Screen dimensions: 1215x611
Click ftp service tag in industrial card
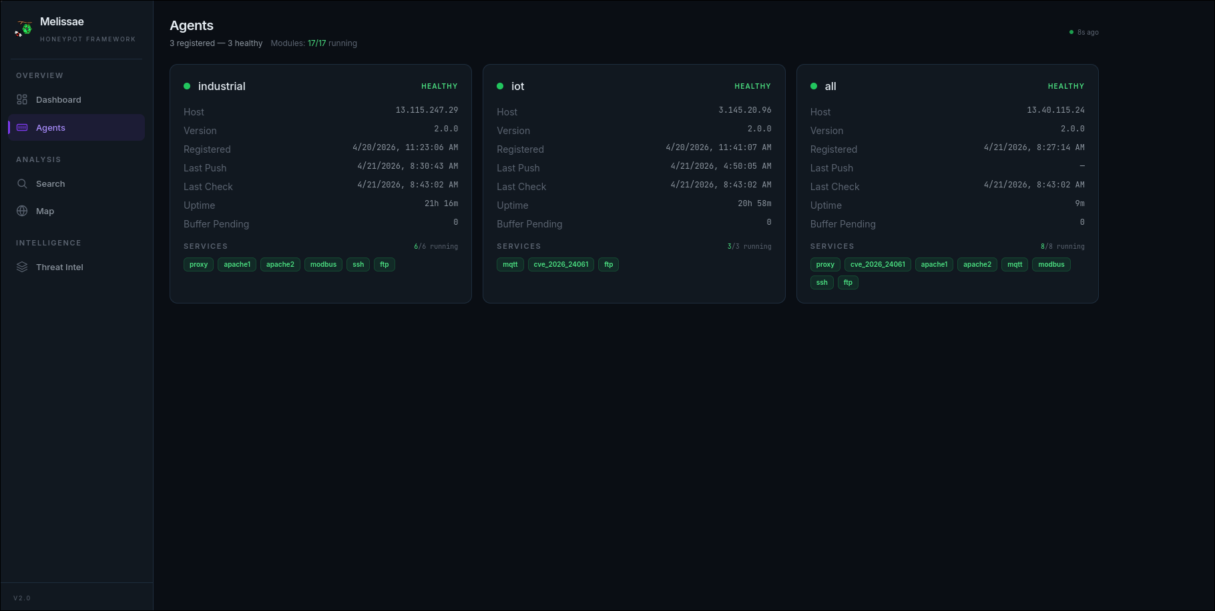pyautogui.click(x=385, y=264)
